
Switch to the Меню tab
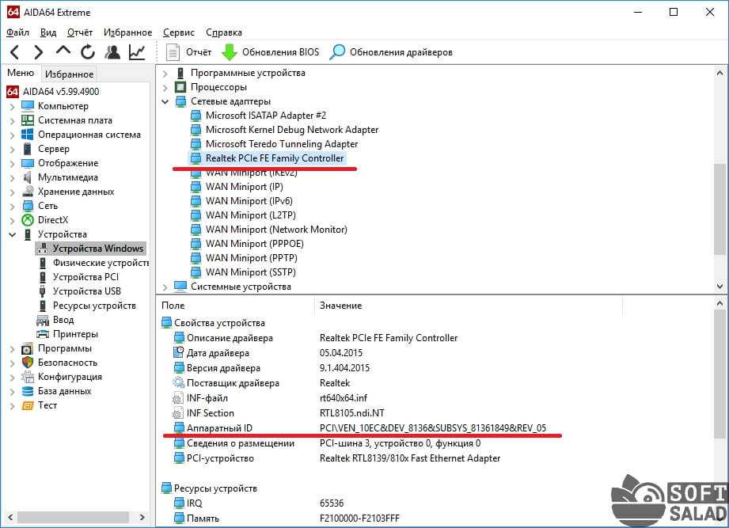[x=21, y=73]
